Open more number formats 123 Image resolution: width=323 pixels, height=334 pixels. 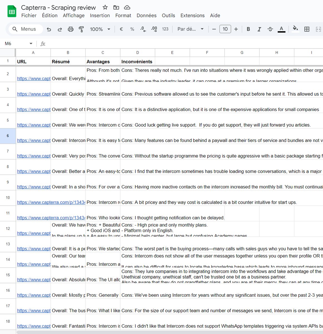coord(165,29)
